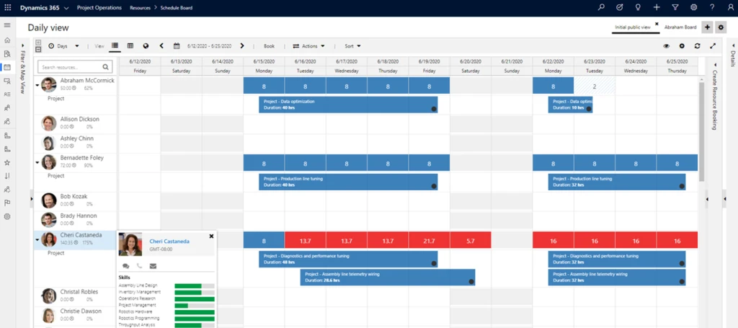This screenshot has width=738, height=328.
Task: Open the board toolbar settings gear
Action: [x=682, y=46]
